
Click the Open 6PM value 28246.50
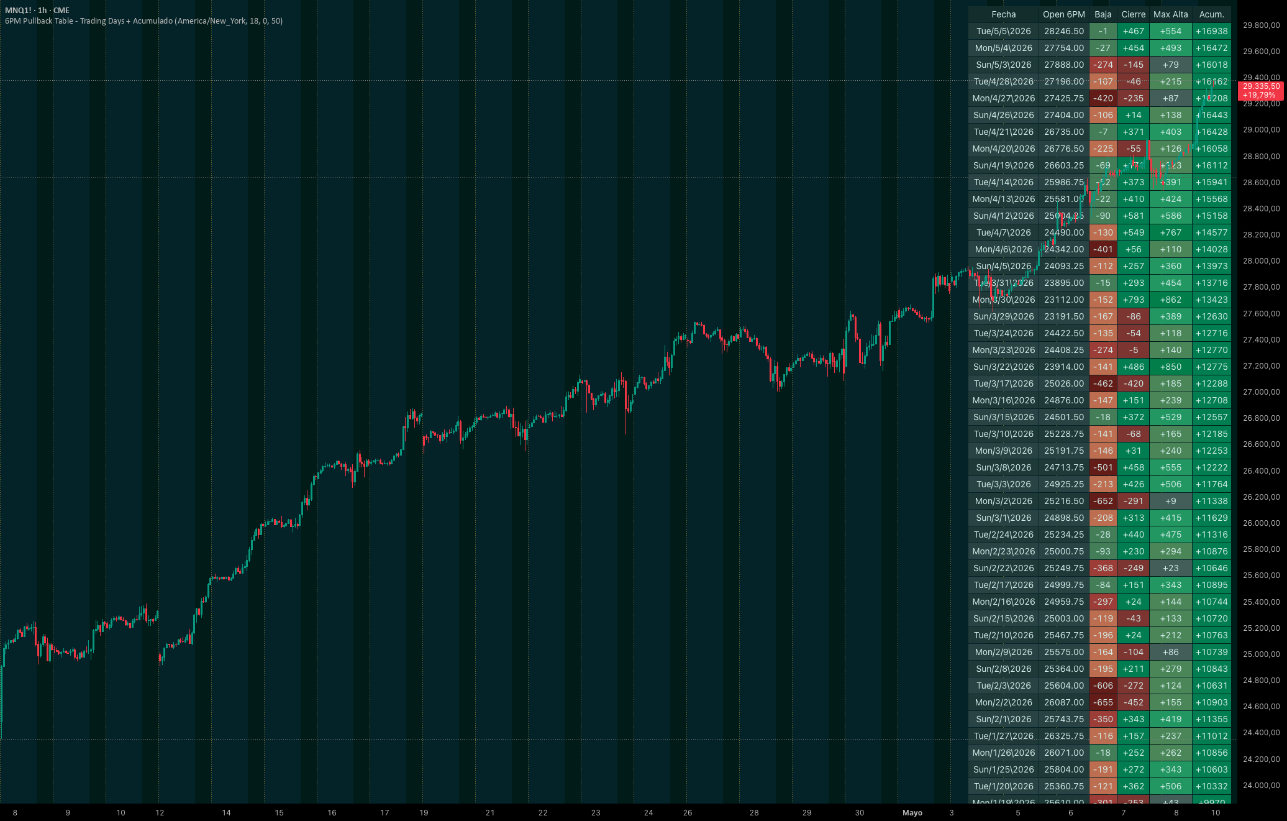tap(1064, 31)
